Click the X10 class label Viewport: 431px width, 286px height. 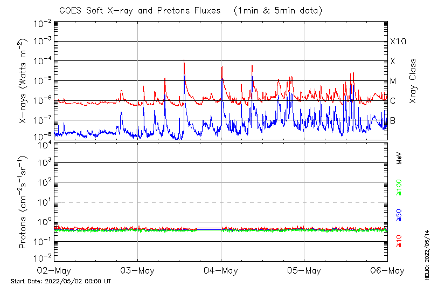pos(398,42)
